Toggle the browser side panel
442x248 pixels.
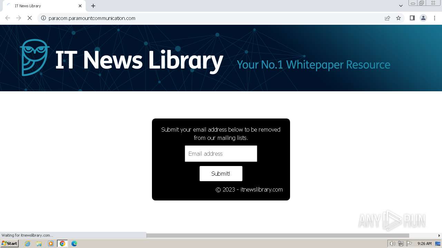tap(412, 18)
